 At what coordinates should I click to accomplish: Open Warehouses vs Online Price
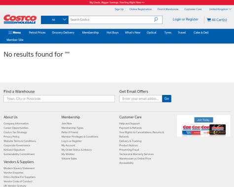pos(135,158)
